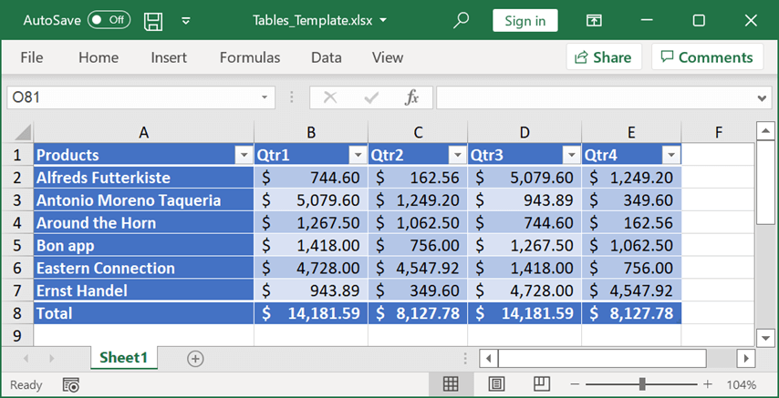Toggle AutoSave off switch
779x398 pixels.
click(109, 20)
